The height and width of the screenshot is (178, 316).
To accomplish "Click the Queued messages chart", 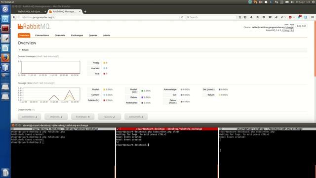I will 50,67.
